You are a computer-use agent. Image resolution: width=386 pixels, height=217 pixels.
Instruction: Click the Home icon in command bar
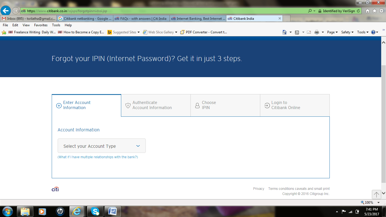pyautogui.click(x=285, y=32)
